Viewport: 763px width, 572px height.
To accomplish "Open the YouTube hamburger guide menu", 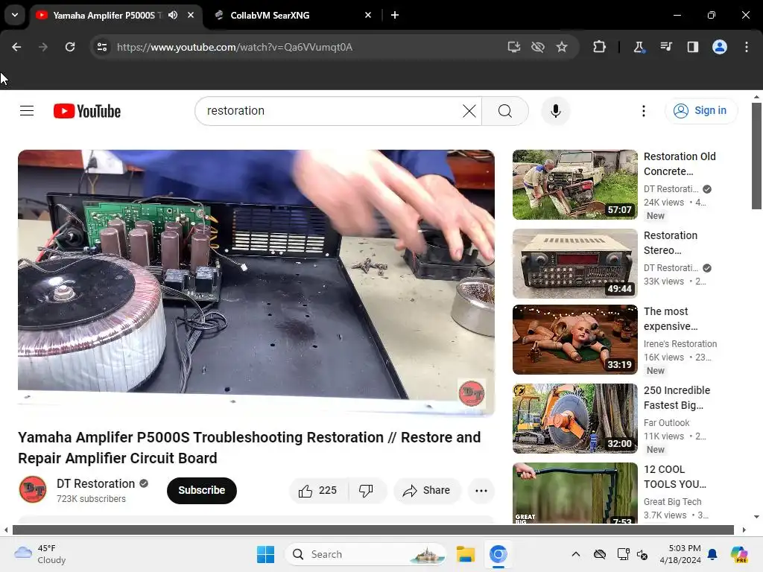I will pyautogui.click(x=27, y=111).
